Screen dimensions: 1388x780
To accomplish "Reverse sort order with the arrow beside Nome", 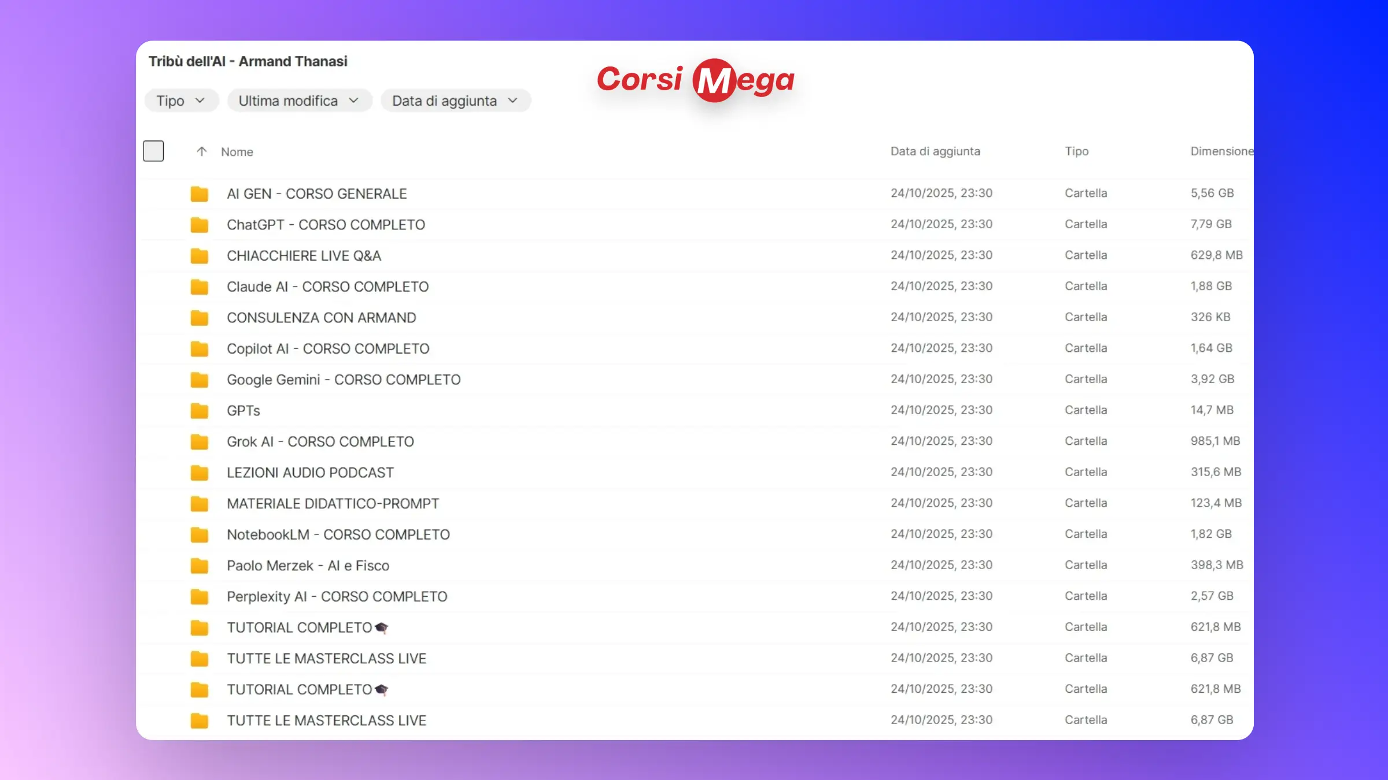I will 201,151.
